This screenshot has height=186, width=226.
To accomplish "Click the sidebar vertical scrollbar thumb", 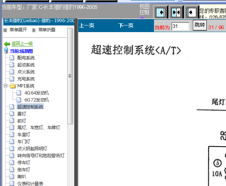I will coord(70,76).
